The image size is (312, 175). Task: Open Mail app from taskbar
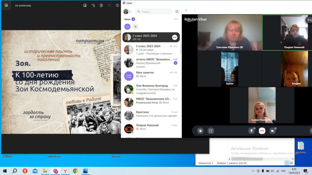tap(35, 171)
